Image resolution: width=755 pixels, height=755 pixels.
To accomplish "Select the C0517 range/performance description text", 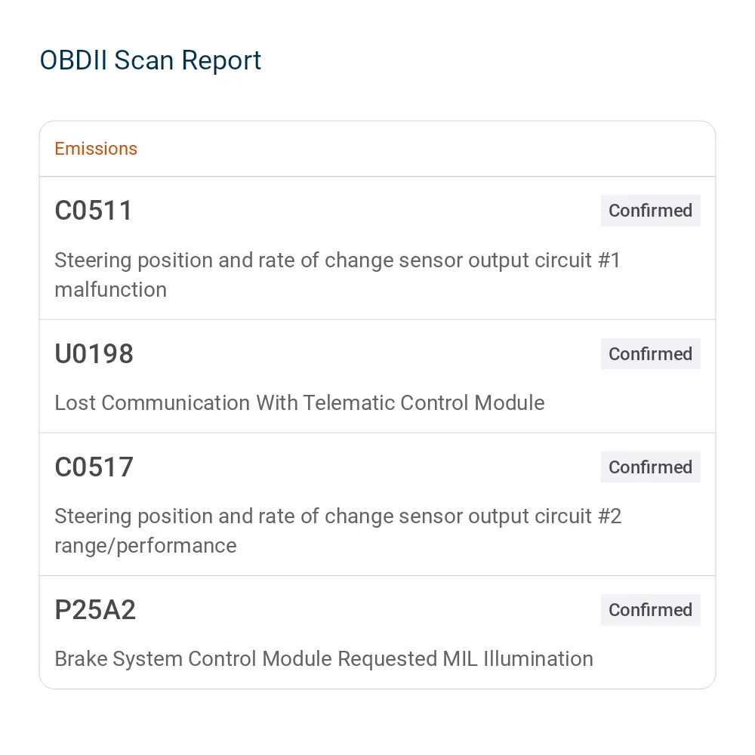I will click(338, 531).
